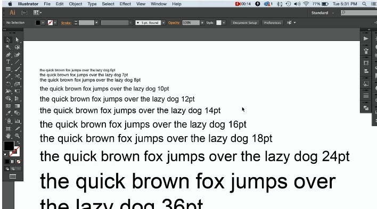Select the Curvature tool

(17, 55)
